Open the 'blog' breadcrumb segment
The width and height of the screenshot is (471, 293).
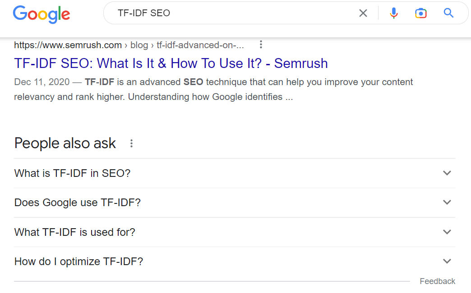point(139,45)
